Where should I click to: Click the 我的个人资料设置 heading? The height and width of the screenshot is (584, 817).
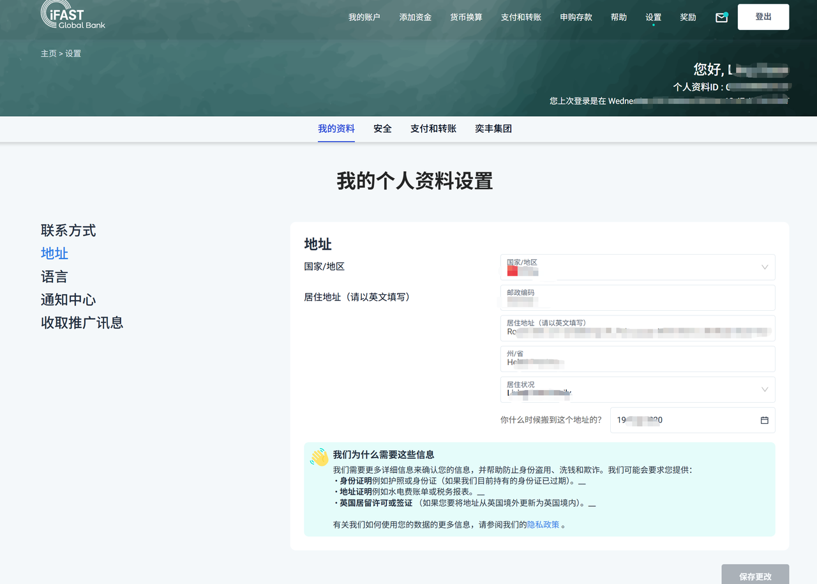coord(415,181)
